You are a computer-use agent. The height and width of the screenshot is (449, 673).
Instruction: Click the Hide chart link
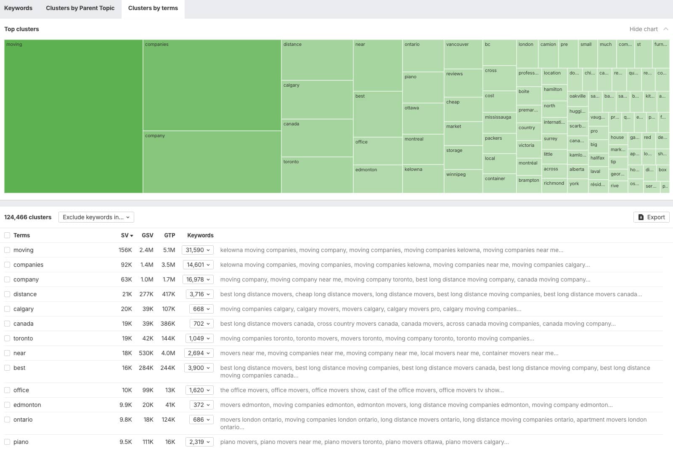tap(643, 29)
